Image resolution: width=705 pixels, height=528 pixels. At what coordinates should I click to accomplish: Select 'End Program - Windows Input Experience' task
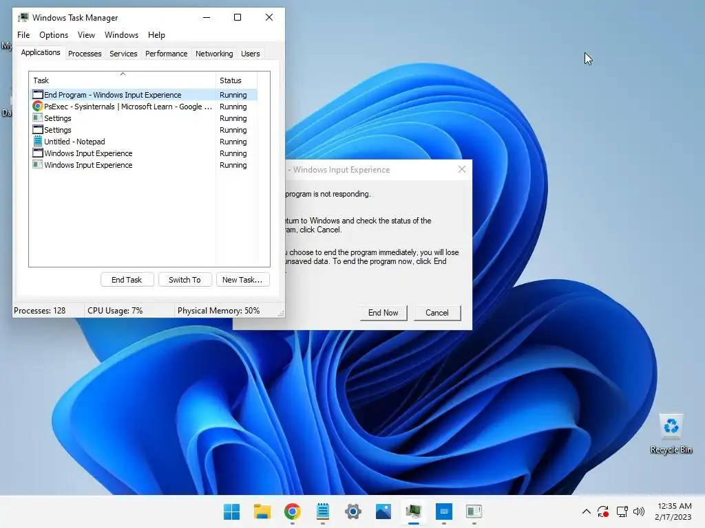pos(143,95)
